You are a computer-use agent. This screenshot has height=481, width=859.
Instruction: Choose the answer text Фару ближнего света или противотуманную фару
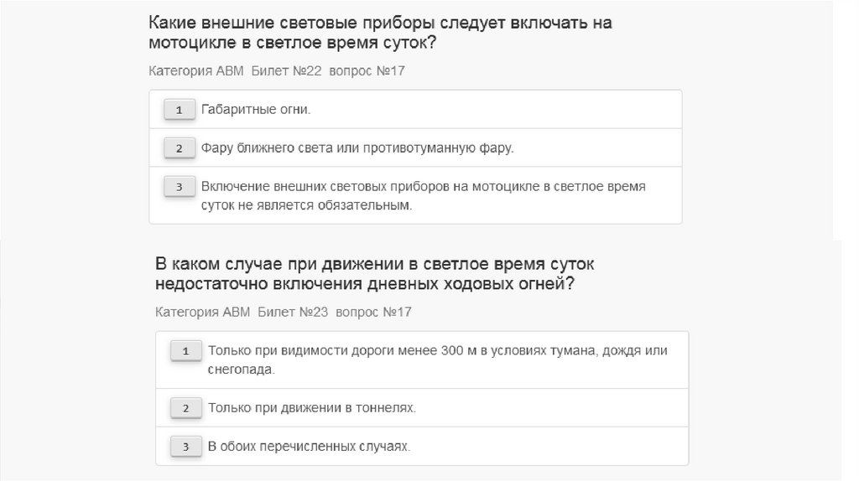357,148
